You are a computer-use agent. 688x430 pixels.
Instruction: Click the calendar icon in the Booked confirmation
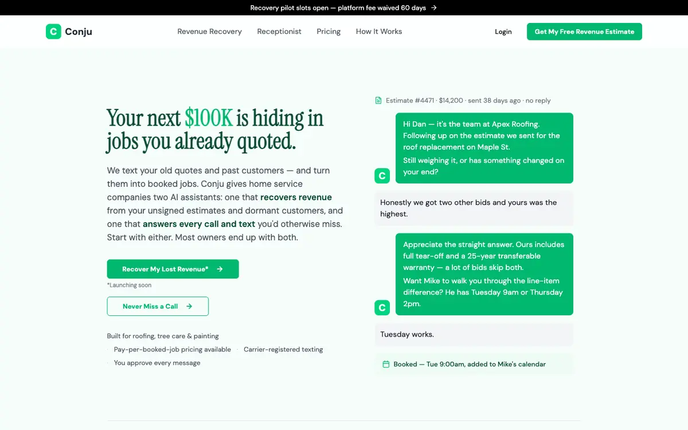386,364
